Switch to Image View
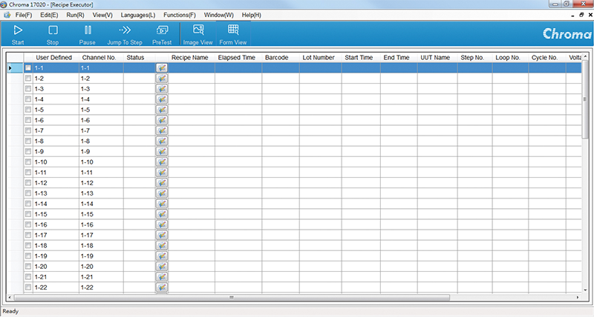The height and width of the screenshot is (317, 594). point(198,34)
